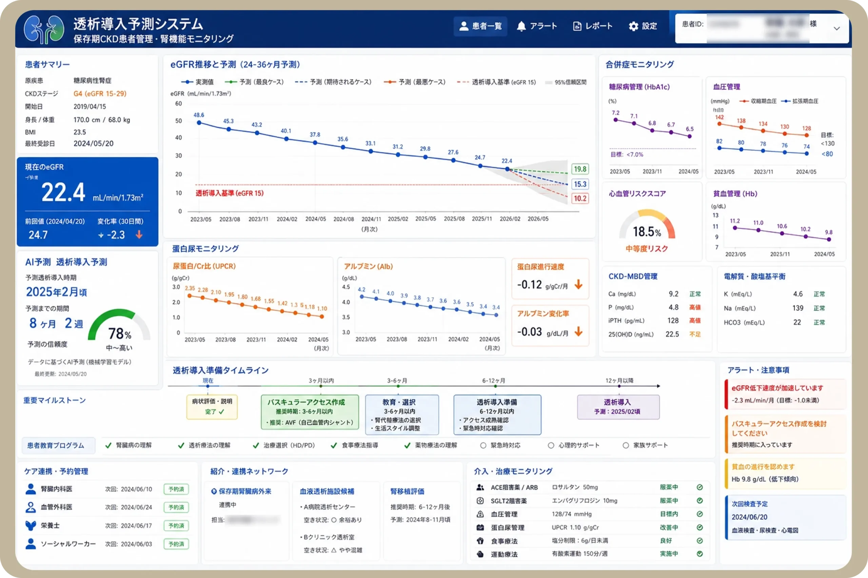The image size is (868, 578).
Task: Click the kidney logo icon
Action: tap(43, 29)
